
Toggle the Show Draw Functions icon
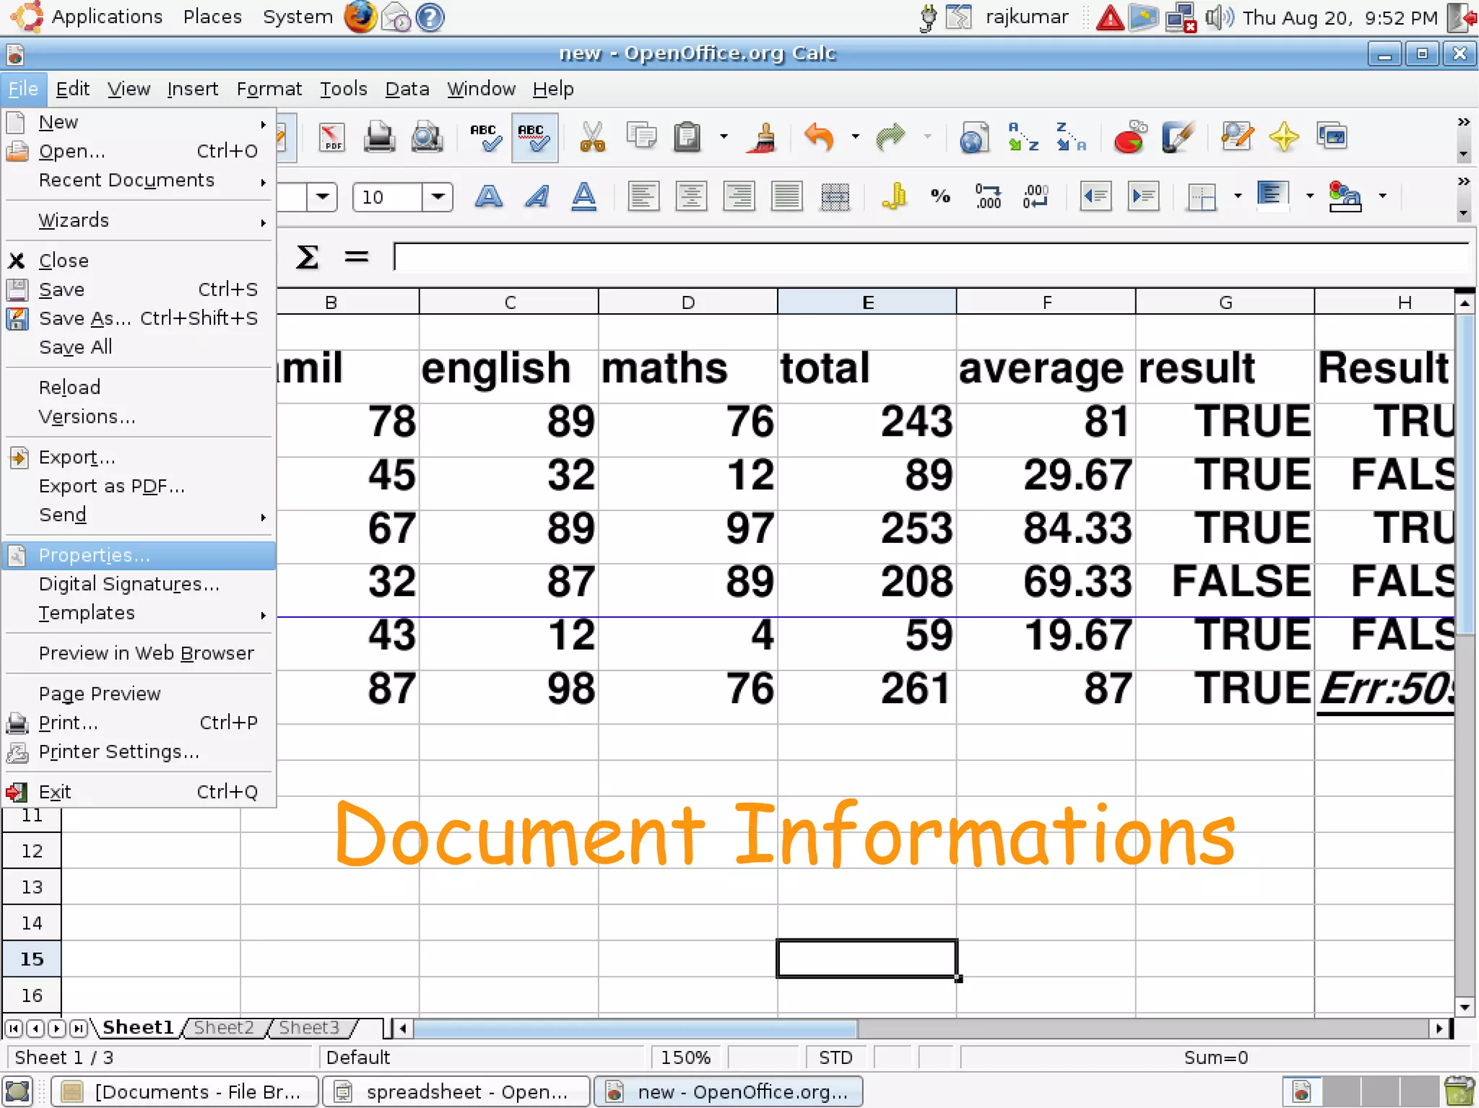point(1177,137)
